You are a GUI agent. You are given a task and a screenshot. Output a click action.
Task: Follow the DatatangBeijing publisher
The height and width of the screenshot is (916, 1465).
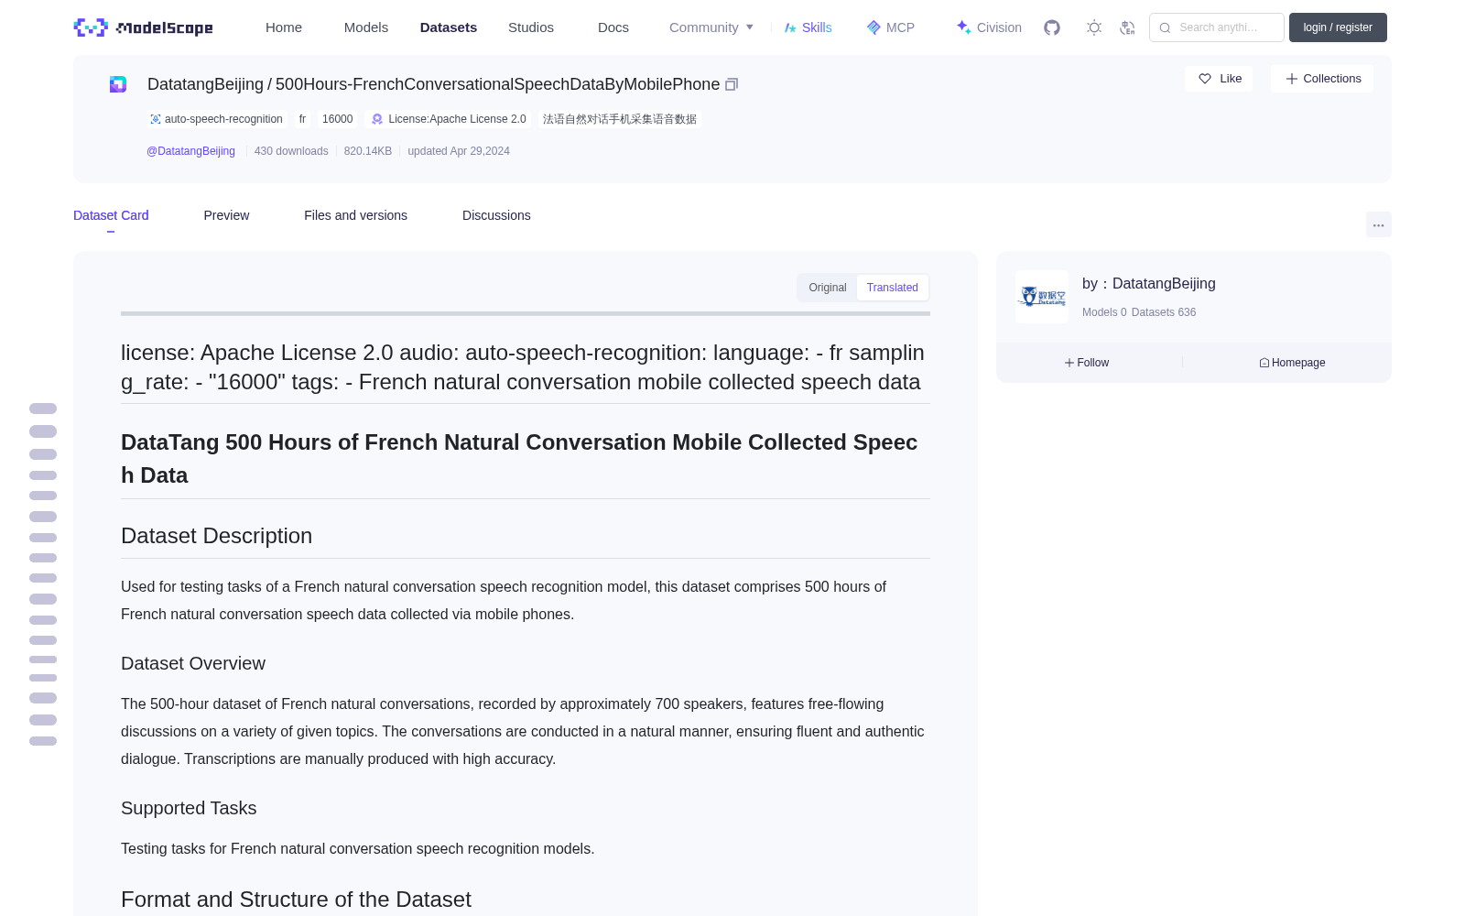1087,363
